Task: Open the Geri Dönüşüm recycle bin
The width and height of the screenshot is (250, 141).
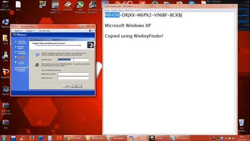Action: point(241,125)
